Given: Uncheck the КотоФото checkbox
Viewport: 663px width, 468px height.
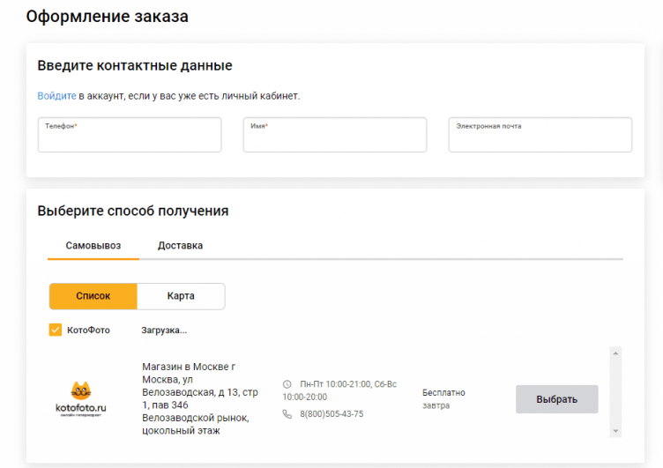Looking at the screenshot, I should click(55, 331).
